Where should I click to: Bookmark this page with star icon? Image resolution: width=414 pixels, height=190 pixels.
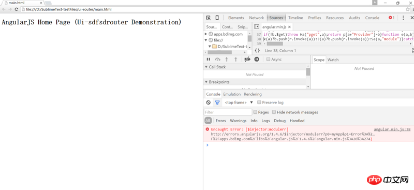point(408,9)
